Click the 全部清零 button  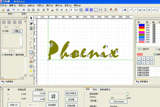pos(53,96)
